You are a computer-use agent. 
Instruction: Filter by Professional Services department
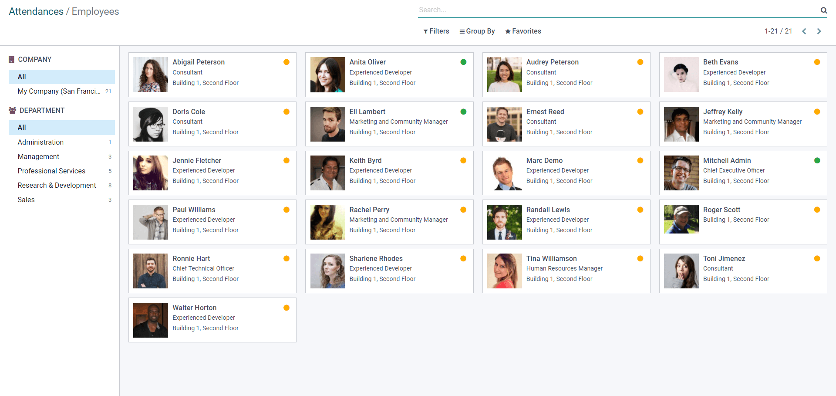pos(62,171)
